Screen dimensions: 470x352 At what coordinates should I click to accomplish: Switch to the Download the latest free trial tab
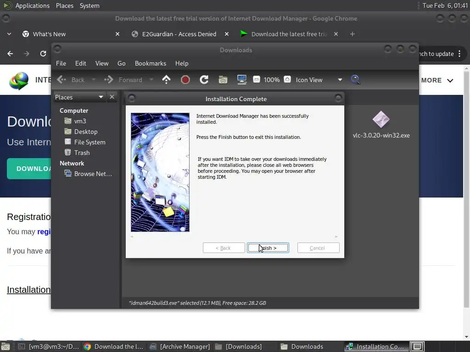click(289, 34)
